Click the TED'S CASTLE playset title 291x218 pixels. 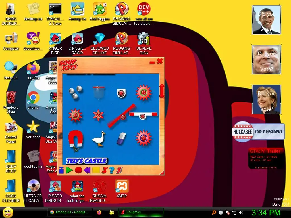coord(87,161)
